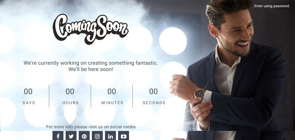The height and width of the screenshot is (140, 295).
Task: Open the YouTube social icon
Action: [x=124, y=135]
